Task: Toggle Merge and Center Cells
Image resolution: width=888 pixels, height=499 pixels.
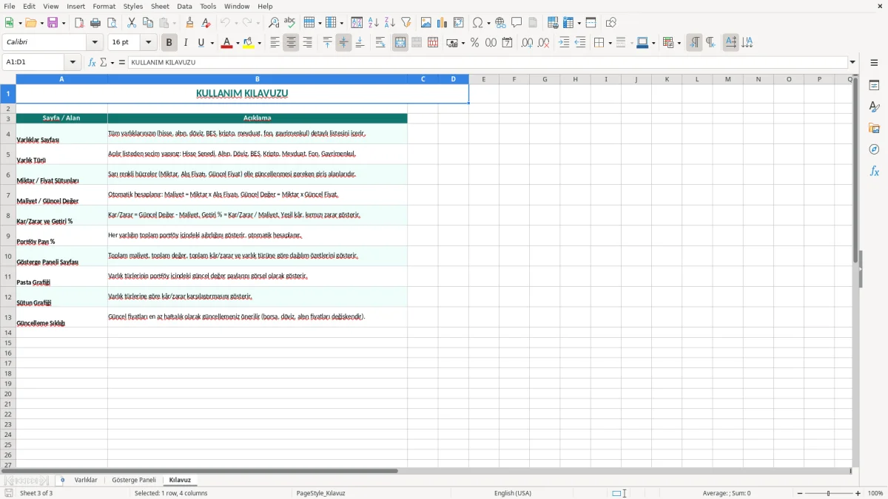Action: point(400,43)
